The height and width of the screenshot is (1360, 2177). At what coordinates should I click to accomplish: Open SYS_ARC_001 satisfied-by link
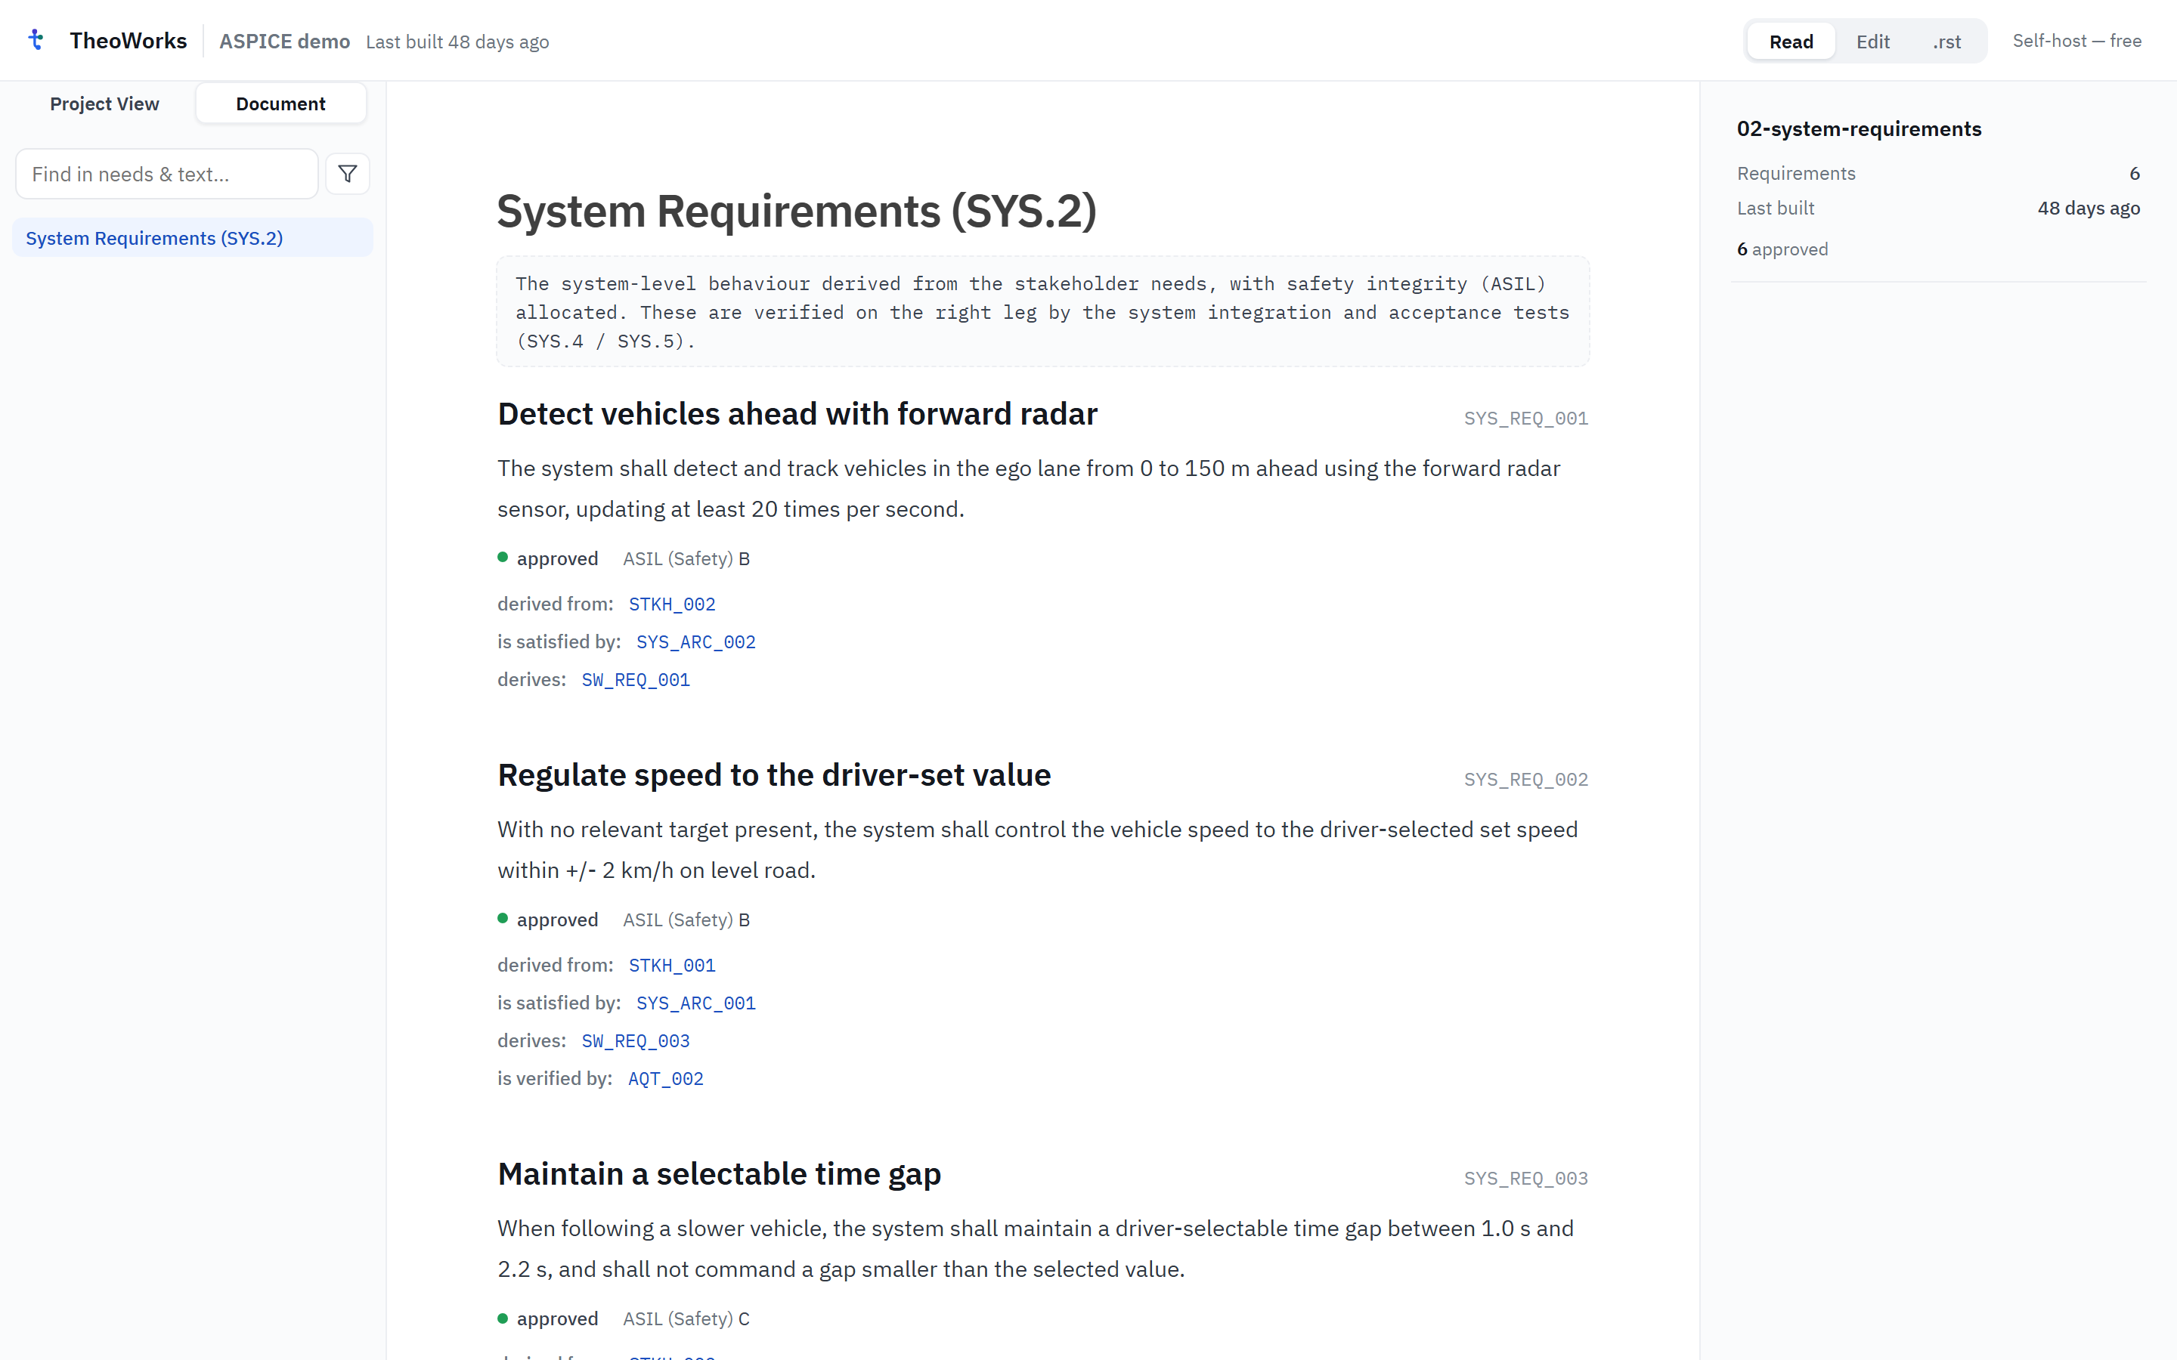[695, 1003]
